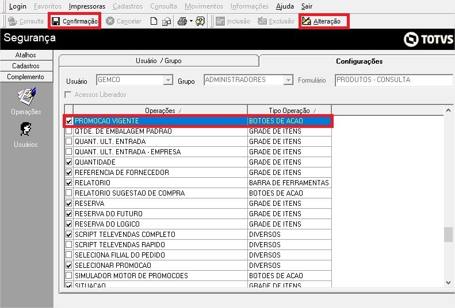Check RELATORIO SUGESTAO DE COMPRA checkbox
This screenshot has width=455, height=308.
(69, 193)
